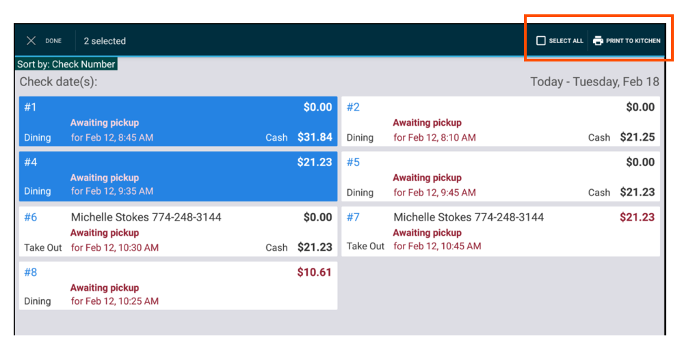The height and width of the screenshot is (347, 682).
Task: Click the printer icon for kitchen printing
Action: click(x=598, y=41)
